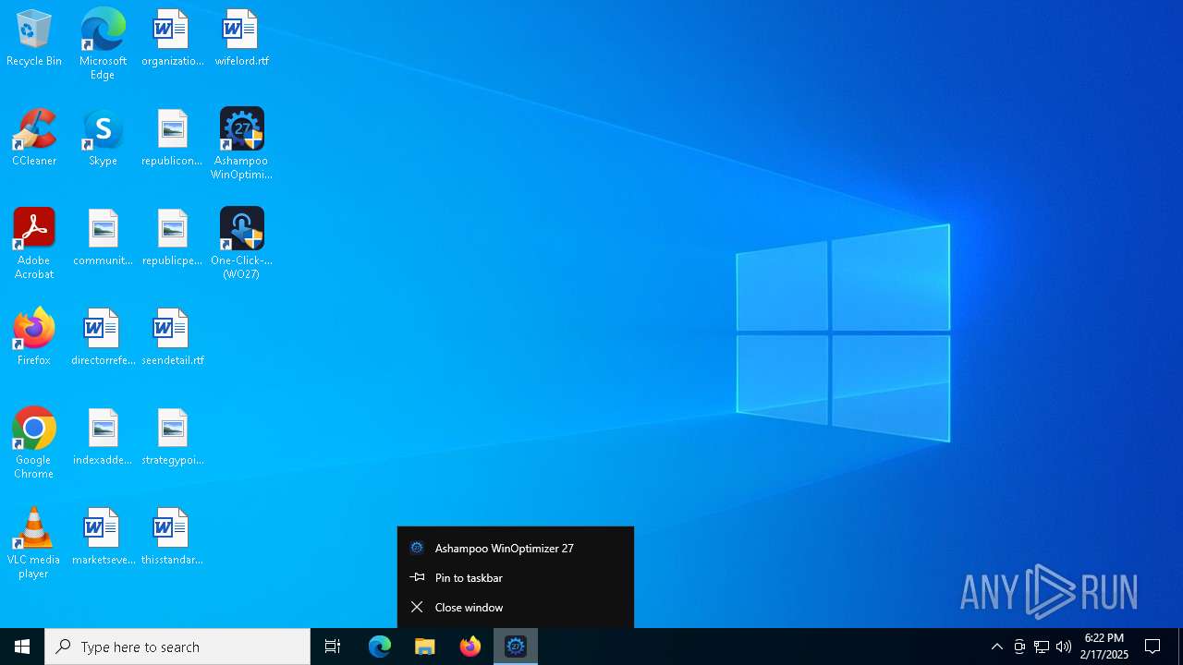This screenshot has height=665, width=1183.
Task: Open Microsoft Edge from the taskbar
Action: [380, 647]
